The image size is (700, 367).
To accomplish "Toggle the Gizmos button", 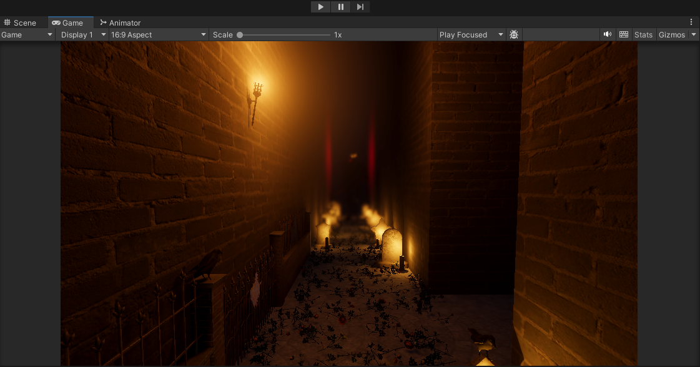I will [671, 35].
